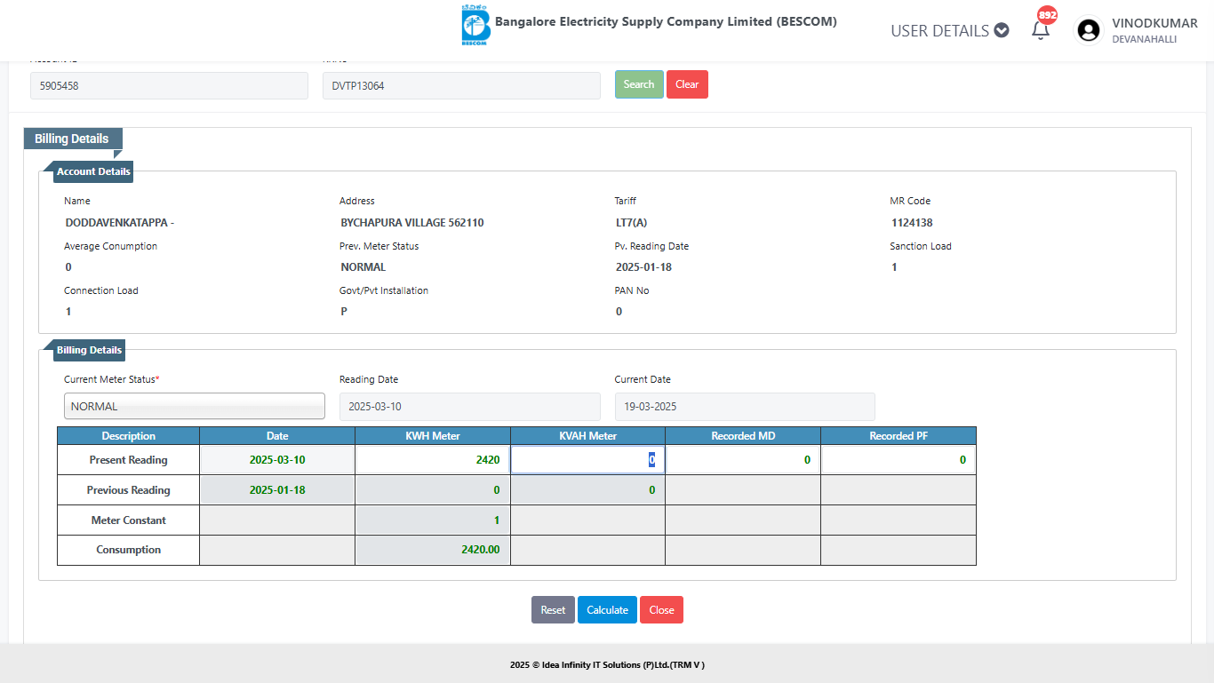Image resolution: width=1214 pixels, height=683 pixels.
Task: Click the Account Details panel label
Action: coord(93,171)
